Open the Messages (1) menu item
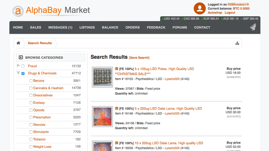The image size is (269, 151). 60,27
